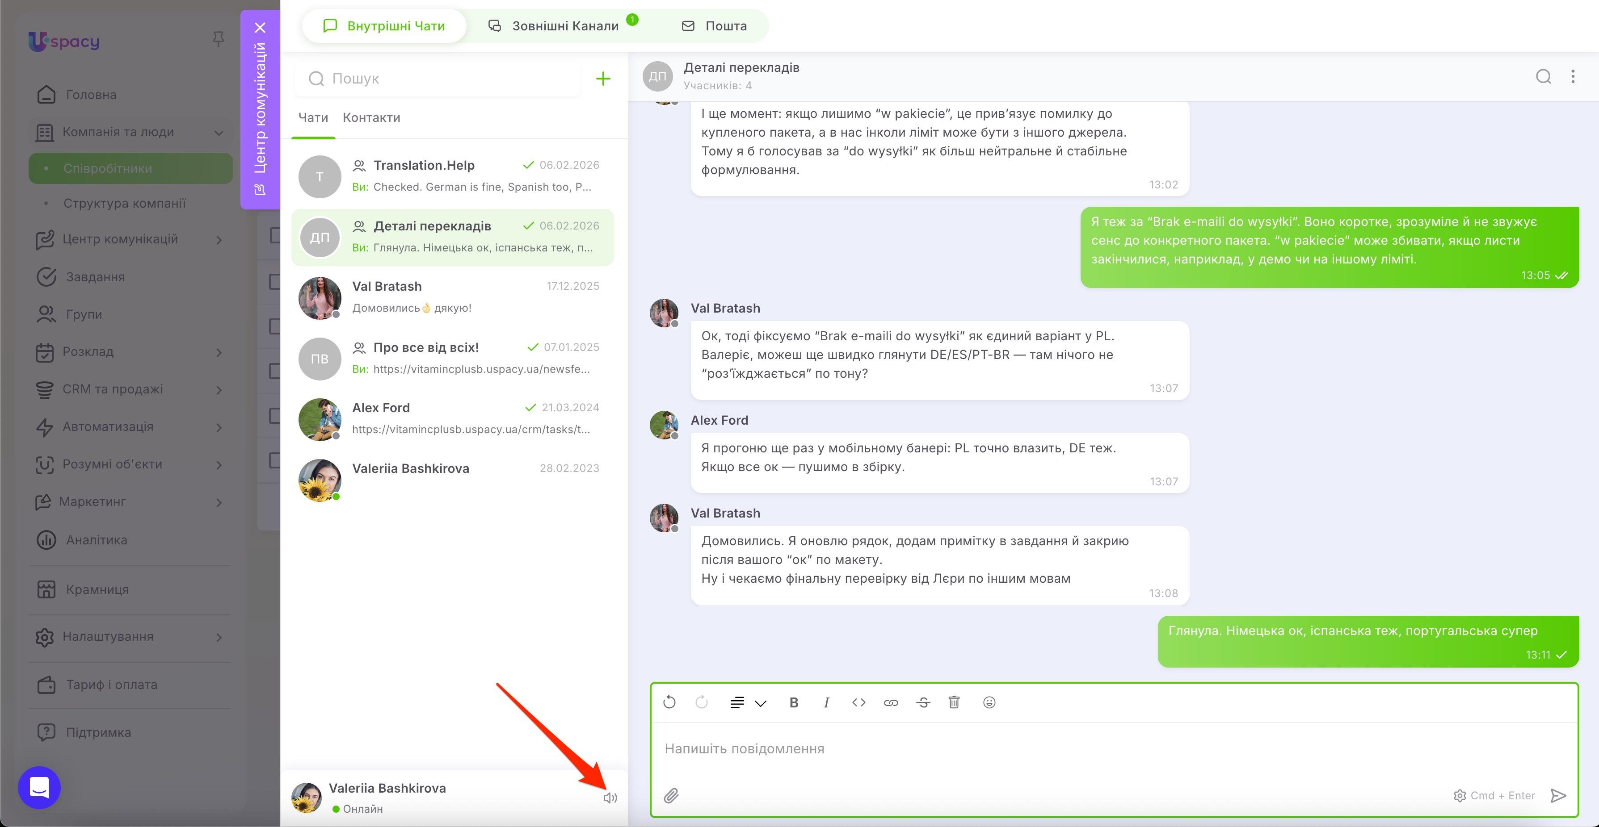
Task: Attach a file with the paperclip icon
Action: click(671, 795)
